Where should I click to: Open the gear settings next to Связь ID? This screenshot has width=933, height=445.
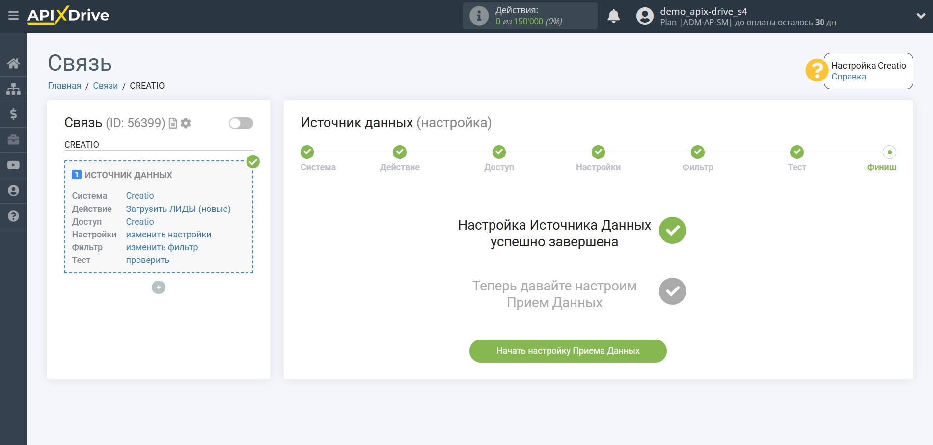pos(186,123)
